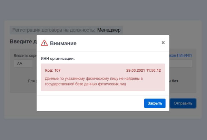Close the dialog with the × icon
Viewport: 207px width, 140px height.
point(163,43)
